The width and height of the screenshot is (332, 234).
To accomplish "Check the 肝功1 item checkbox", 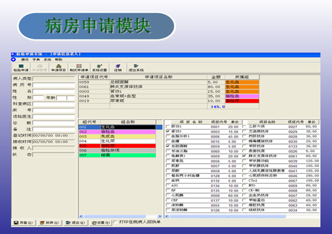I will (168, 127).
